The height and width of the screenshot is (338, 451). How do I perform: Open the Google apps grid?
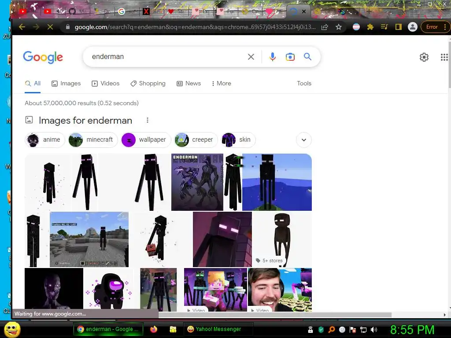click(444, 57)
